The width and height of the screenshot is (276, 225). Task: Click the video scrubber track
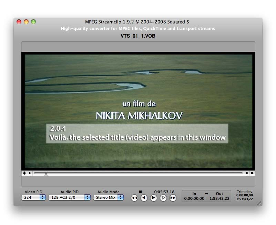coord(139,173)
